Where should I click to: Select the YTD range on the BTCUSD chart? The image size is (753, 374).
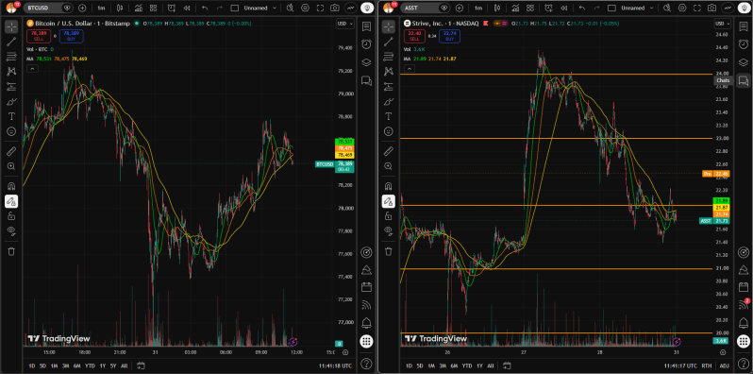click(90, 365)
